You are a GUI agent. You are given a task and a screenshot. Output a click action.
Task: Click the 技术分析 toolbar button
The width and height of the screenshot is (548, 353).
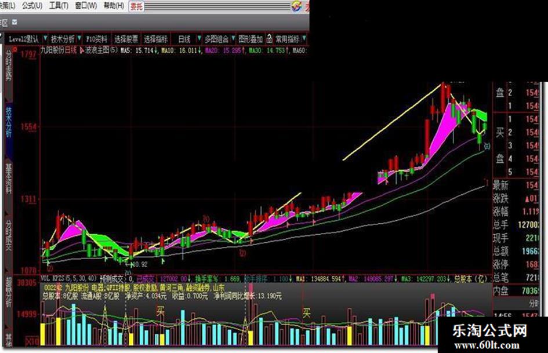coord(63,39)
